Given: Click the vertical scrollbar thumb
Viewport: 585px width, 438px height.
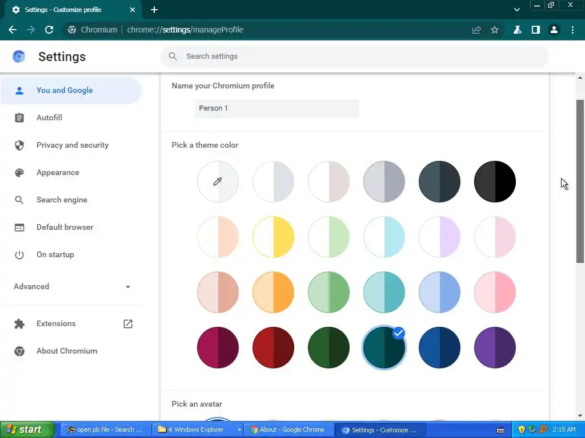Looking at the screenshot, I should pyautogui.click(x=580, y=181).
